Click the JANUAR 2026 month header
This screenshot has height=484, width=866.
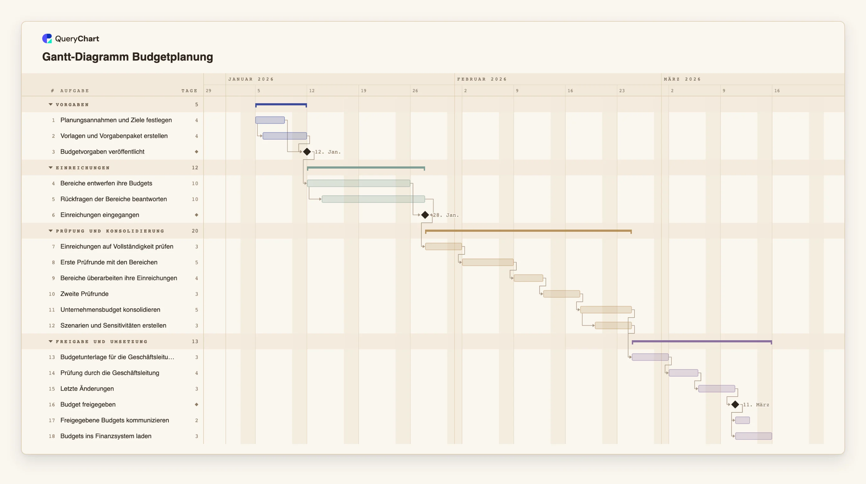click(x=251, y=79)
